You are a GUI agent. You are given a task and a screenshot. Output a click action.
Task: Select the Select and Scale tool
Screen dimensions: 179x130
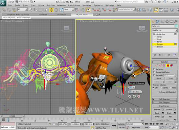pyautogui.click(x=61, y=10)
